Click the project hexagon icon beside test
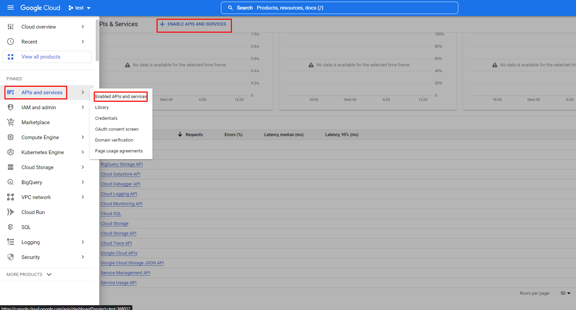Screen dimensions: 576x310 (71, 8)
